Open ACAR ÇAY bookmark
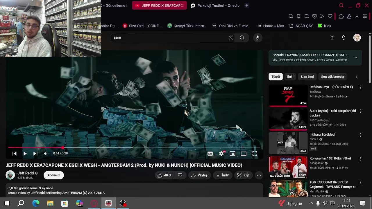Screen dimensions: 372x209 point(301,26)
